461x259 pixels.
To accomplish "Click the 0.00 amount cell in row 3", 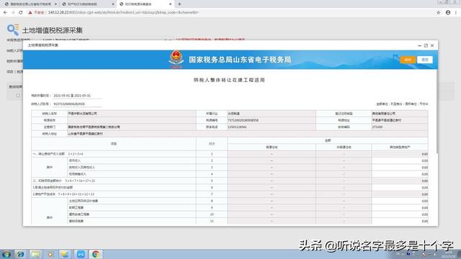I will (x=400, y=168).
